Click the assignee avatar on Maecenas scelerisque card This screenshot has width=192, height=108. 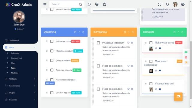[151, 71]
